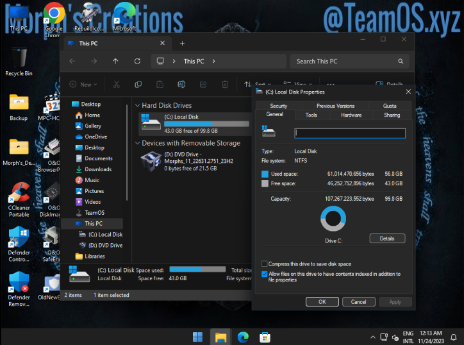This screenshot has width=464, height=345.
Task: Switch to the Hardware tab
Action: pyautogui.click(x=351, y=115)
